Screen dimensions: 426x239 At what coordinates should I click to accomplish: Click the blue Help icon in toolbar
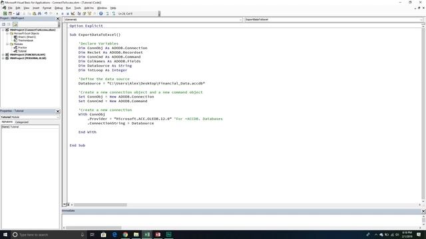tap(101, 13)
